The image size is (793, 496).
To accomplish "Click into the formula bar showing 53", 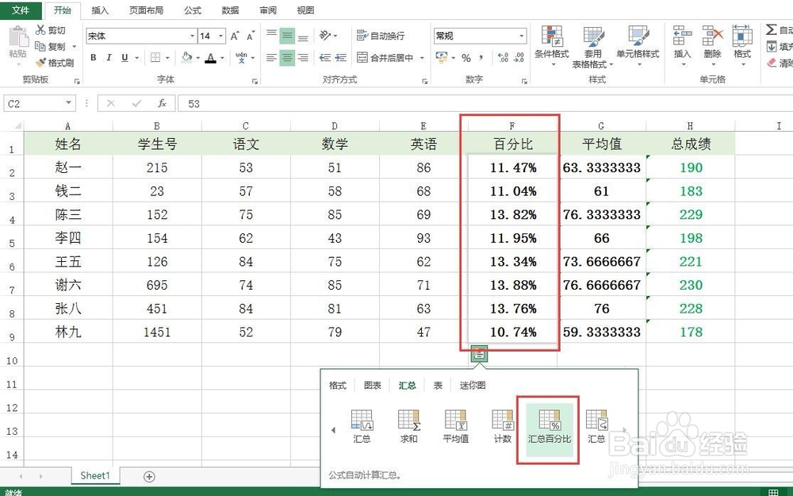I will point(485,104).
